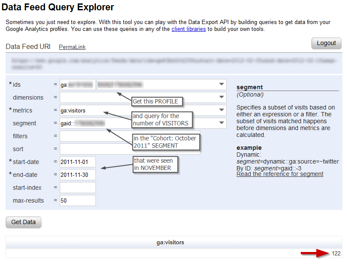Image resolution: width=347 pixels, height=264 pixels.
Task: Click the Logout button
Action: click(x=326, y=43)
